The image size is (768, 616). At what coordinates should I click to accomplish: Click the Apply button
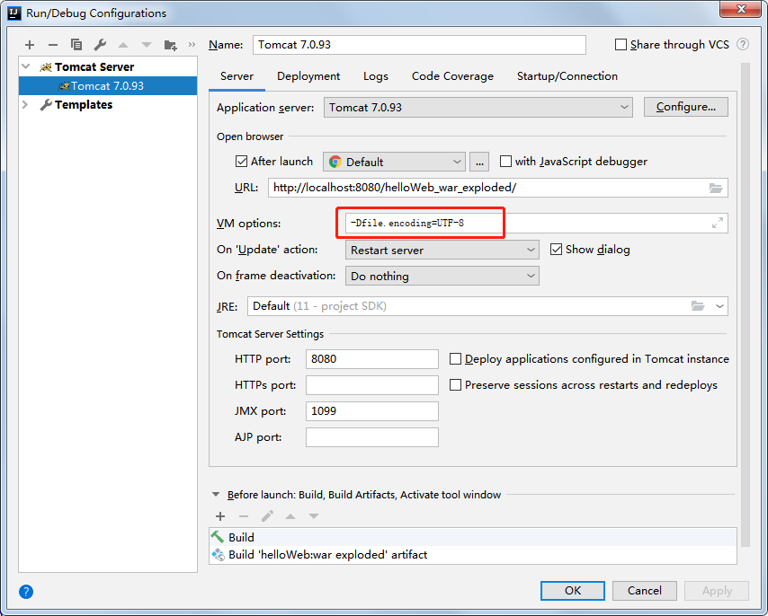tap(717, 591)
